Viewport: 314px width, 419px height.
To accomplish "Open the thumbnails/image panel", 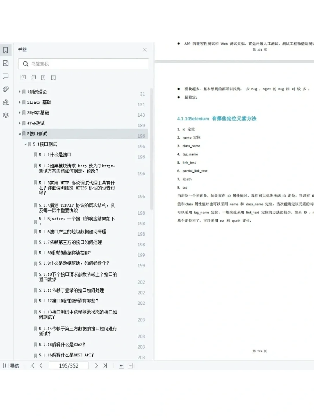I will 6,63.
